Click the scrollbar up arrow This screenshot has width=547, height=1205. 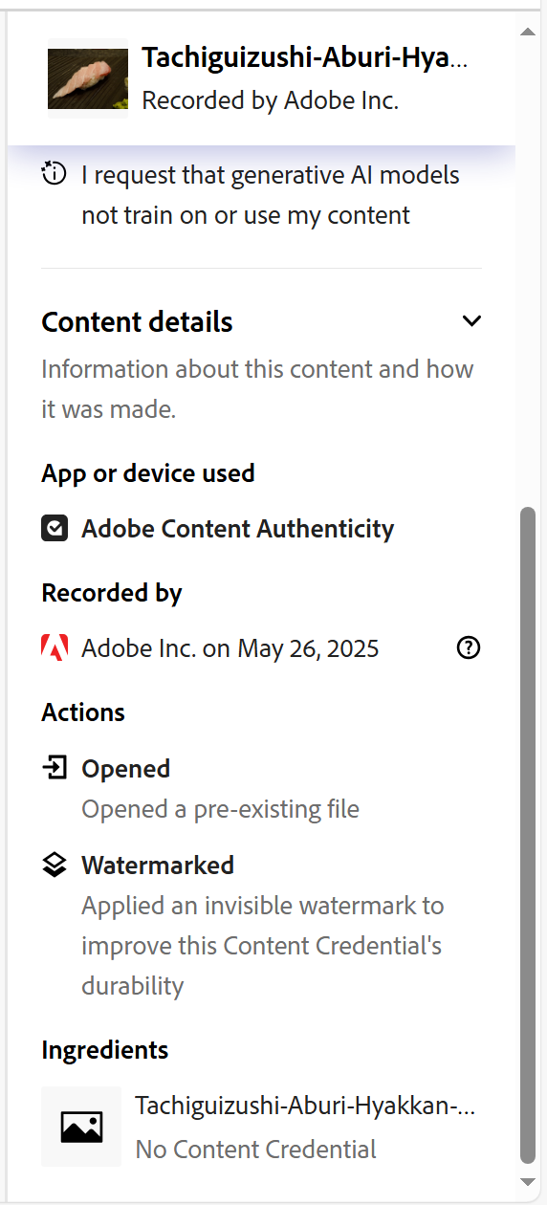point(528,33)
